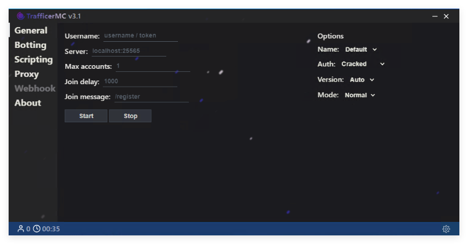The height and width of the screenshot is (244, 468).
Task: Go to the Proxy tab
Action: tap(26, 74)
